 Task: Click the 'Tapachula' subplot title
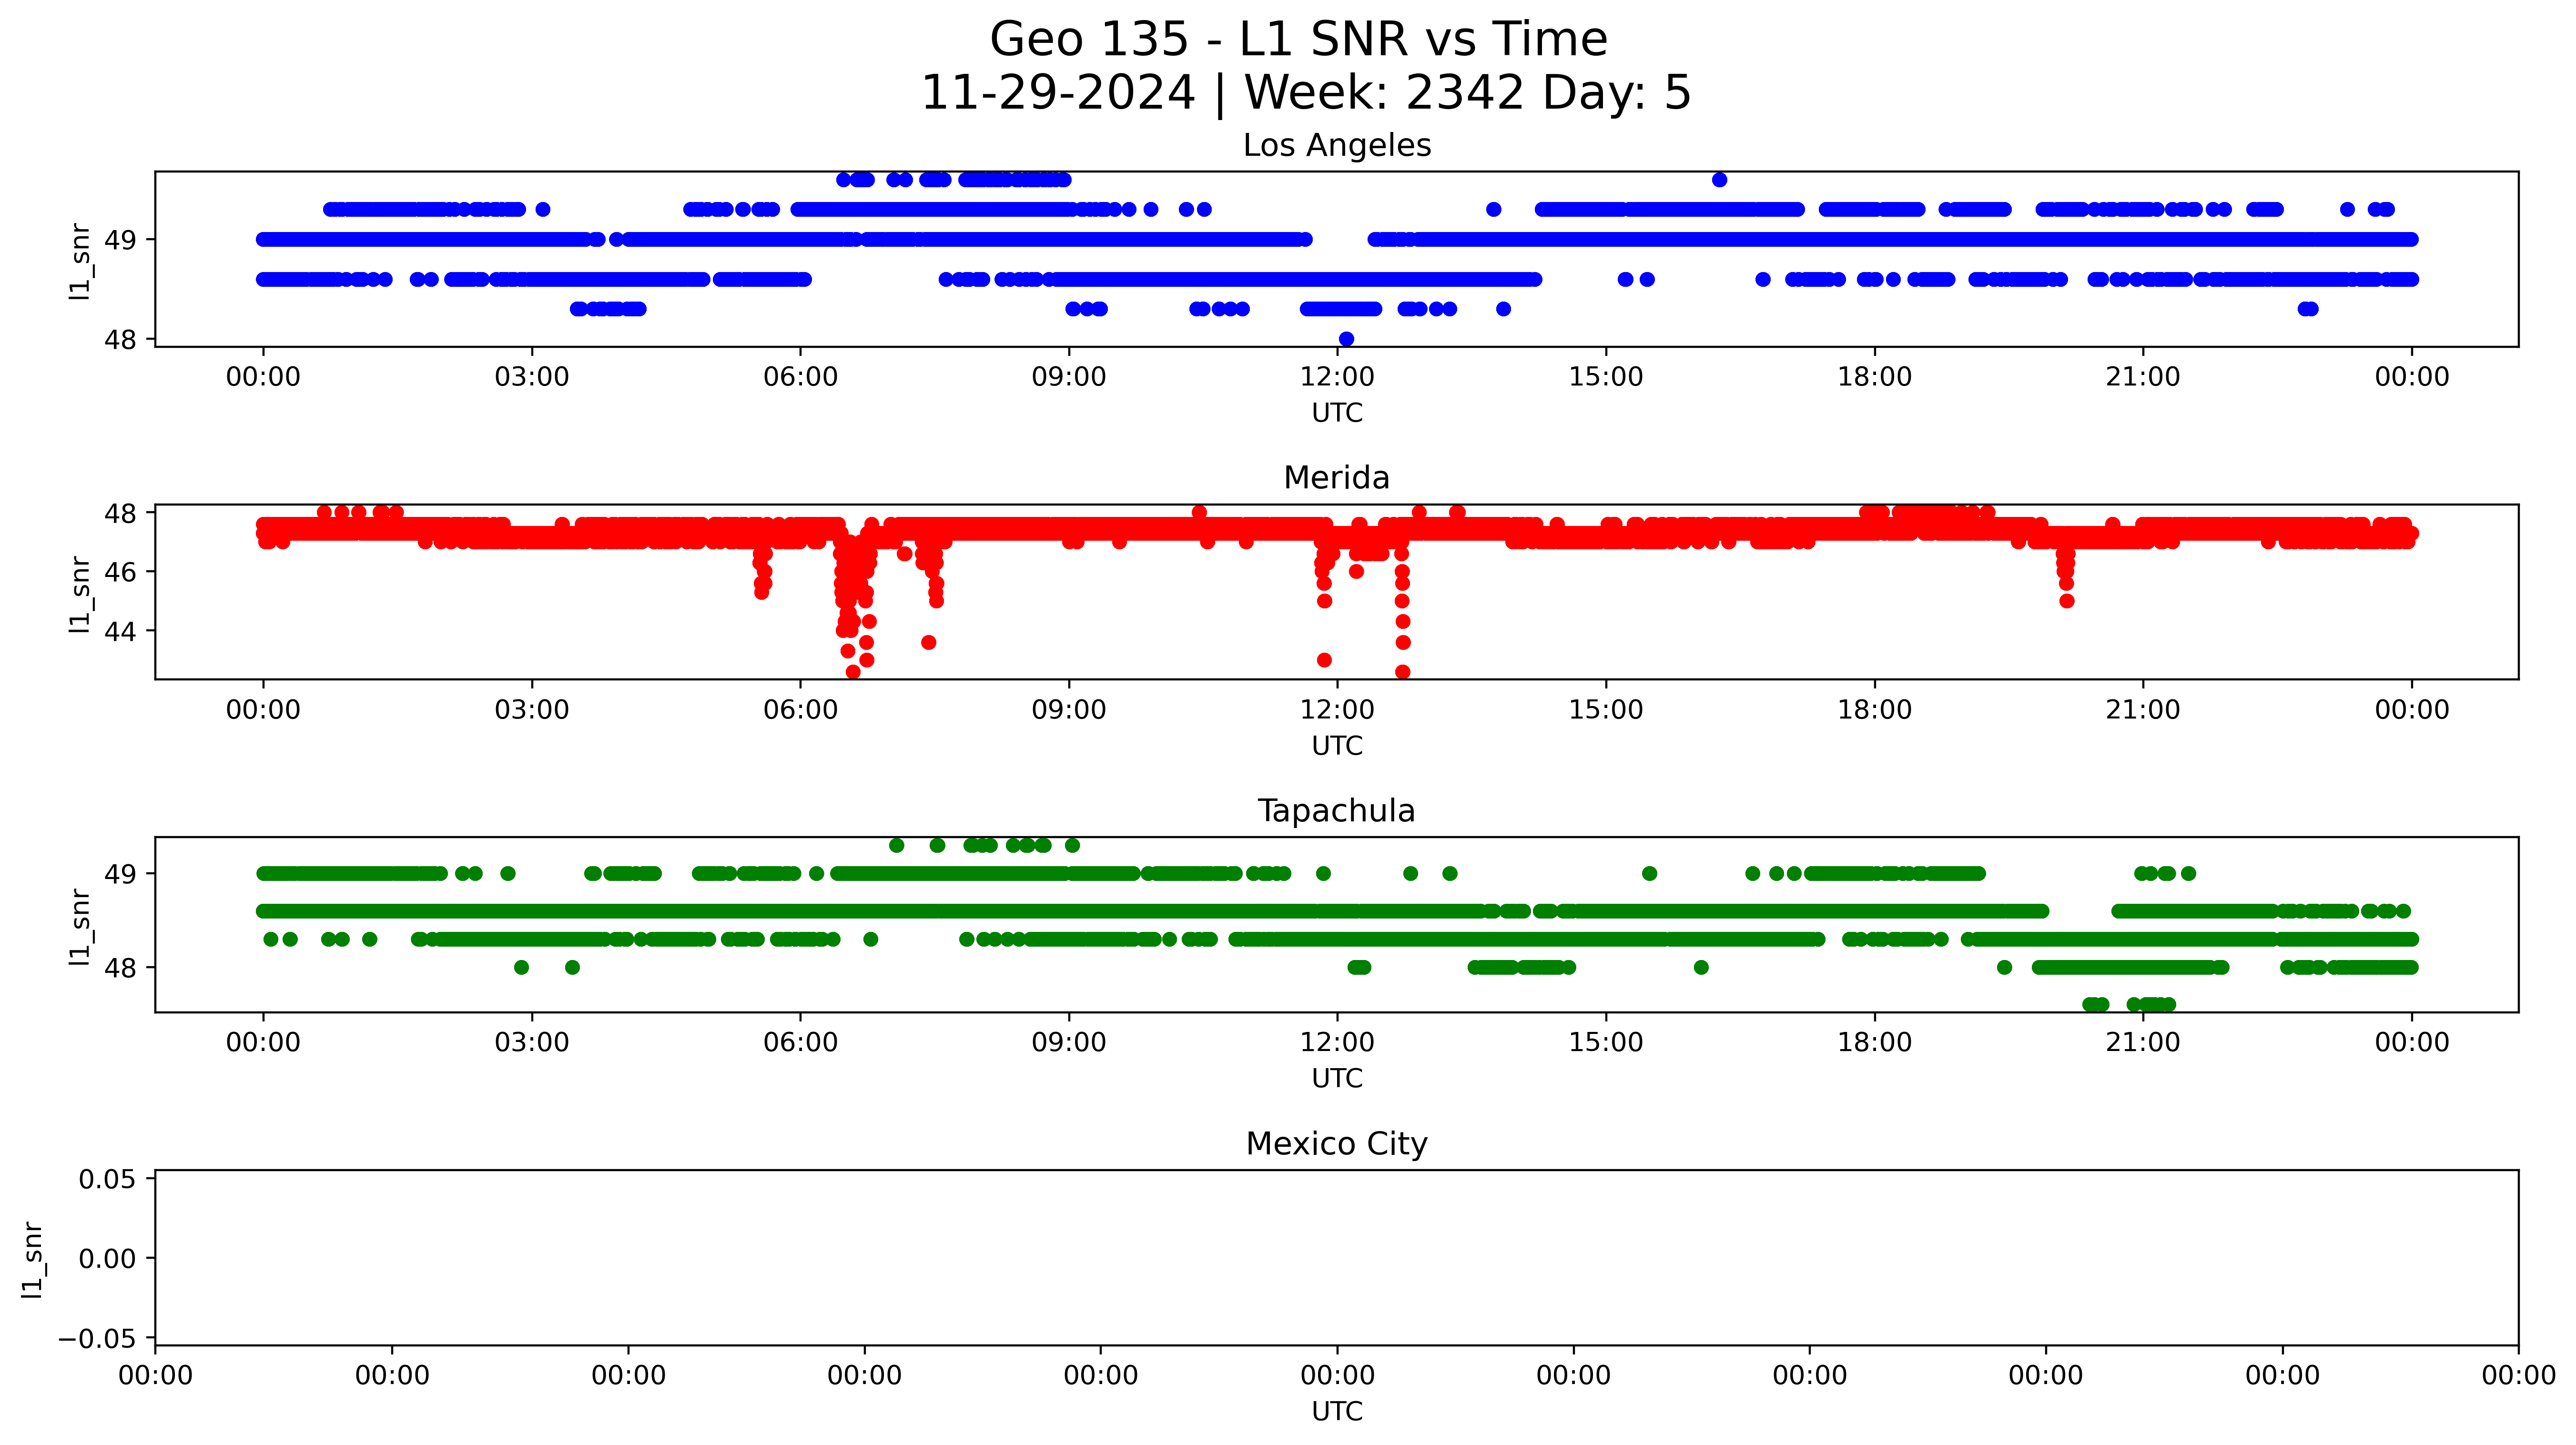pos(1336,811)
